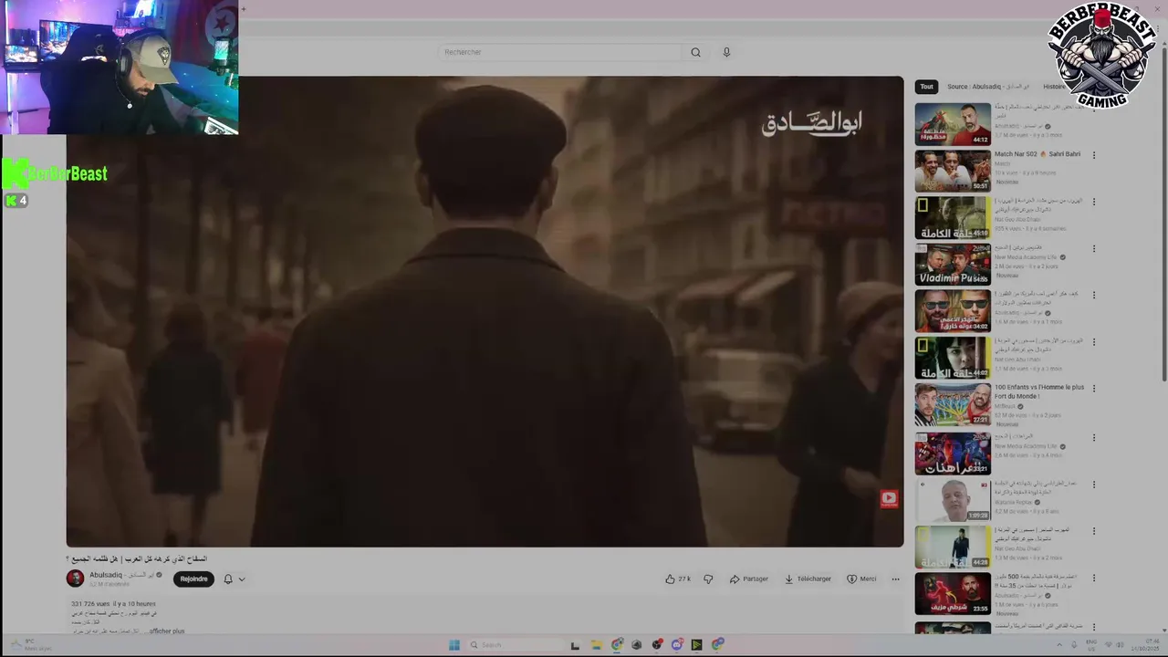Screen dimensions: 1168x657
Task: Open the first Chrome icon on the taskbar
Action: coord(617,645)
